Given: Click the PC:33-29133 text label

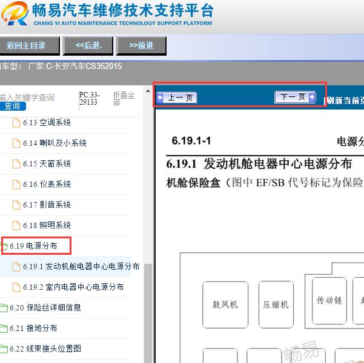Looking at the screenshot, I should tap(90, 99).
